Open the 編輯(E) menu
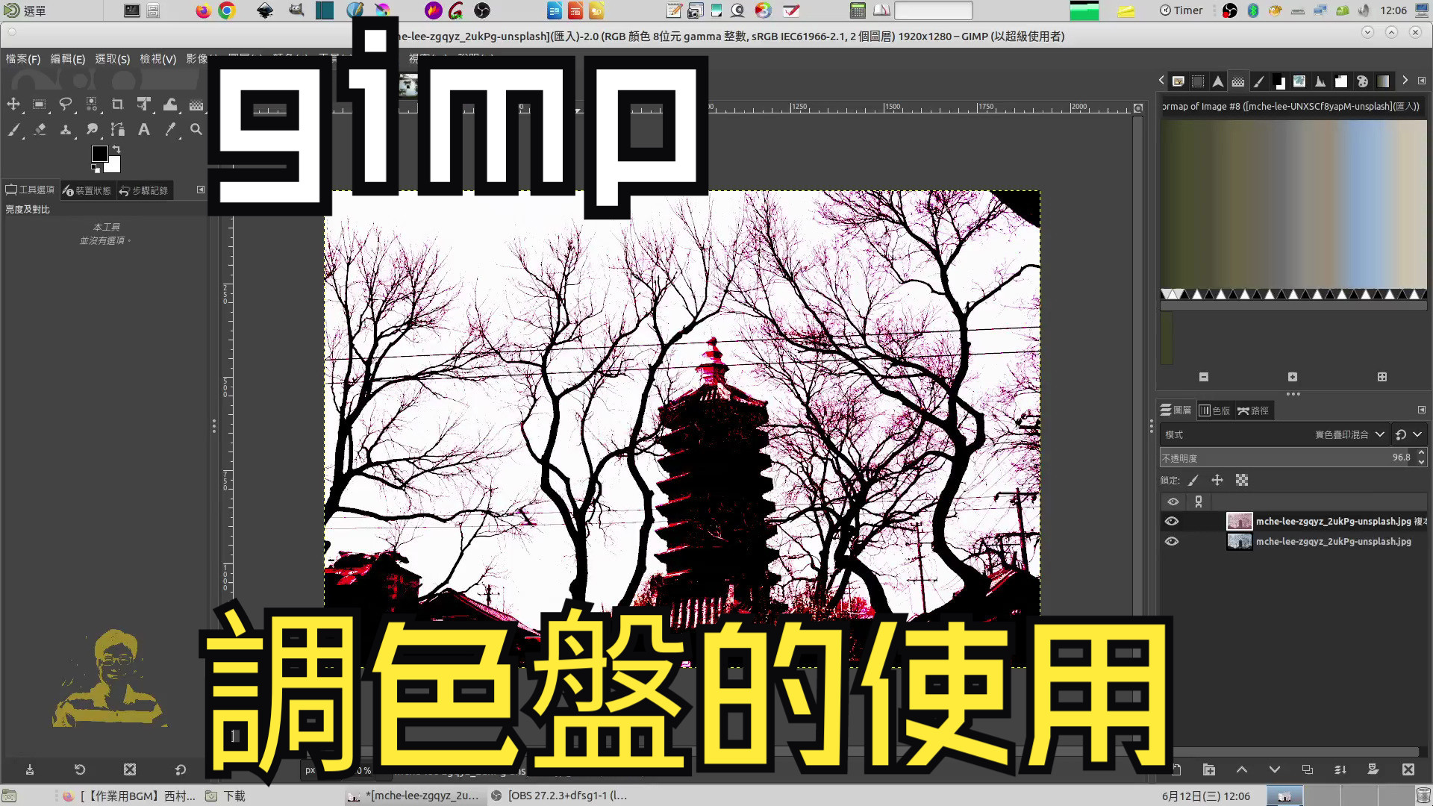Screen dimensions: 1433x806 click(68, 58)
